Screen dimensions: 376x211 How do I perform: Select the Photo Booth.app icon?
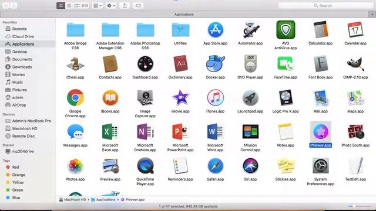[x=355, y=131]
